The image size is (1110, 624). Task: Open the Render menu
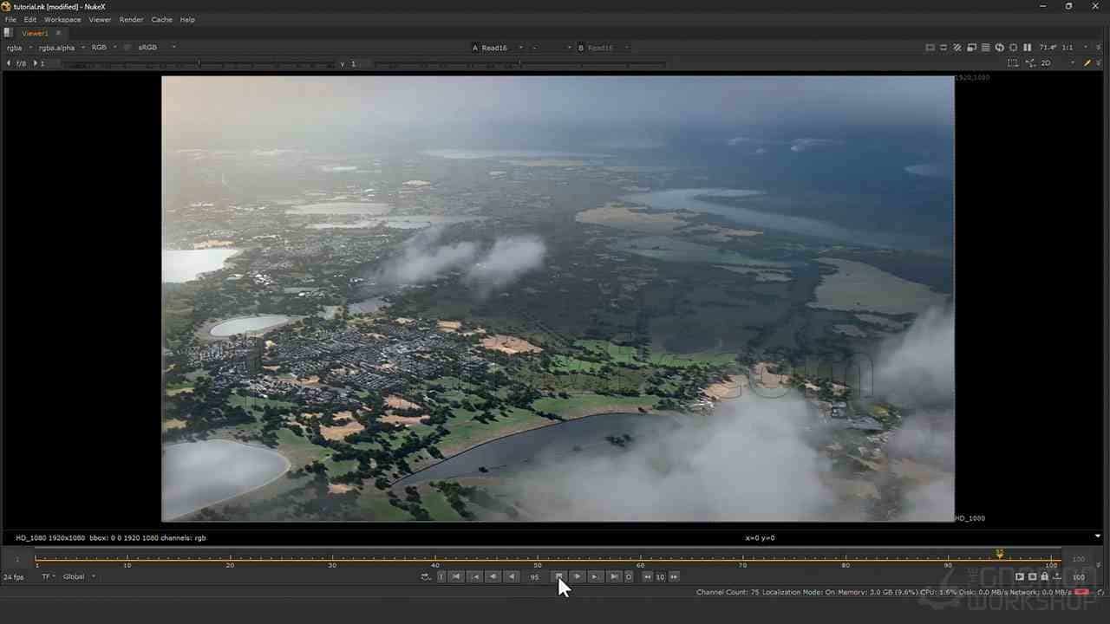click(131, 19)
